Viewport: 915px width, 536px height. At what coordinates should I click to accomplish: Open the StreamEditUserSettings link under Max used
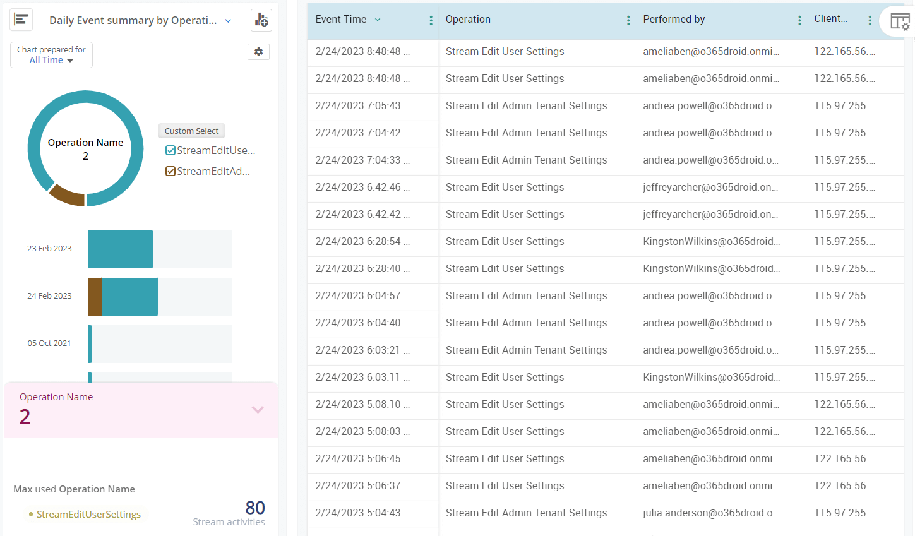88,514
